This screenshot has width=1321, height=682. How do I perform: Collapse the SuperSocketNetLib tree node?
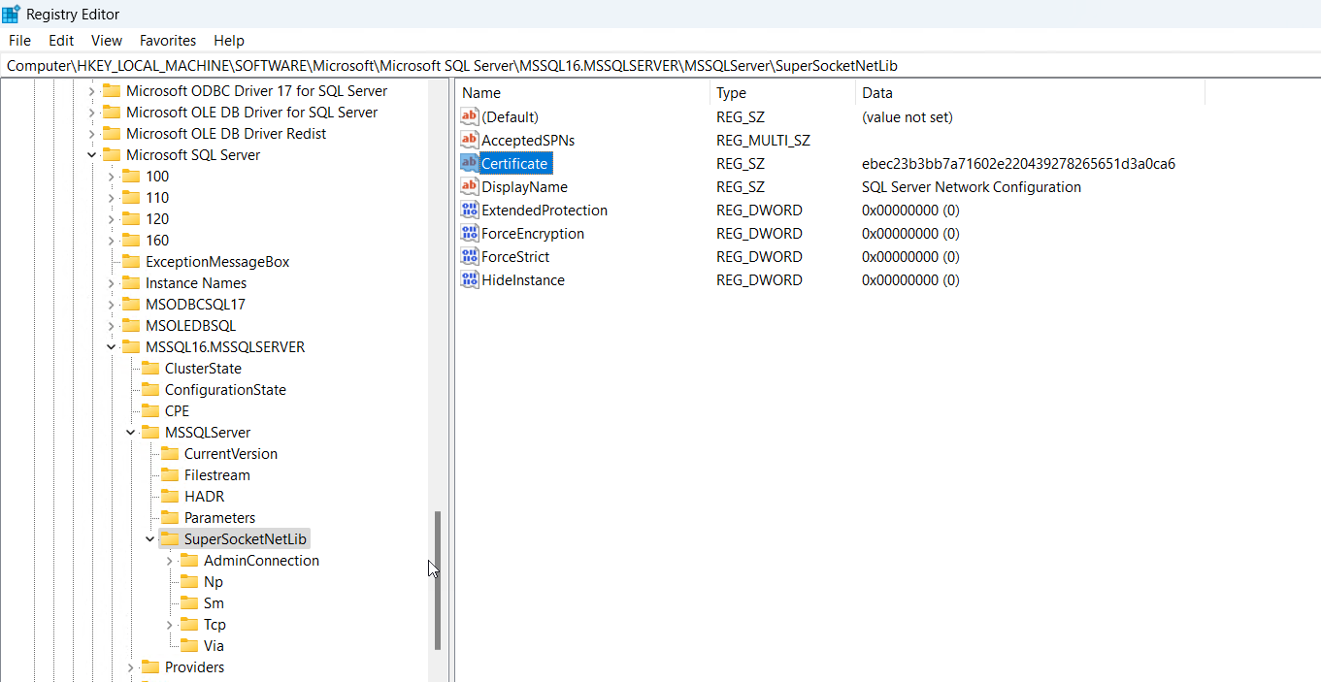pos(149,538)
